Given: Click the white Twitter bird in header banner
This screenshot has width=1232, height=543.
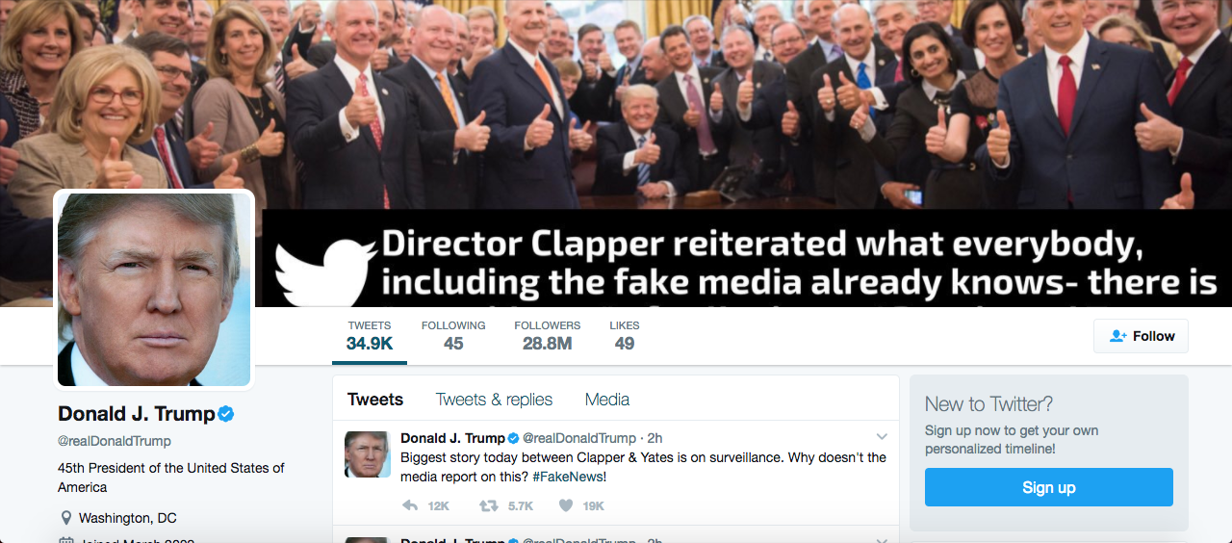Looking at the screenshot, I should [325, 271].
